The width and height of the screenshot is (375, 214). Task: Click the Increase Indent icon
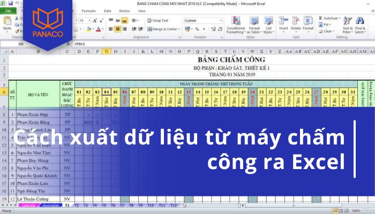pos(140,29)
